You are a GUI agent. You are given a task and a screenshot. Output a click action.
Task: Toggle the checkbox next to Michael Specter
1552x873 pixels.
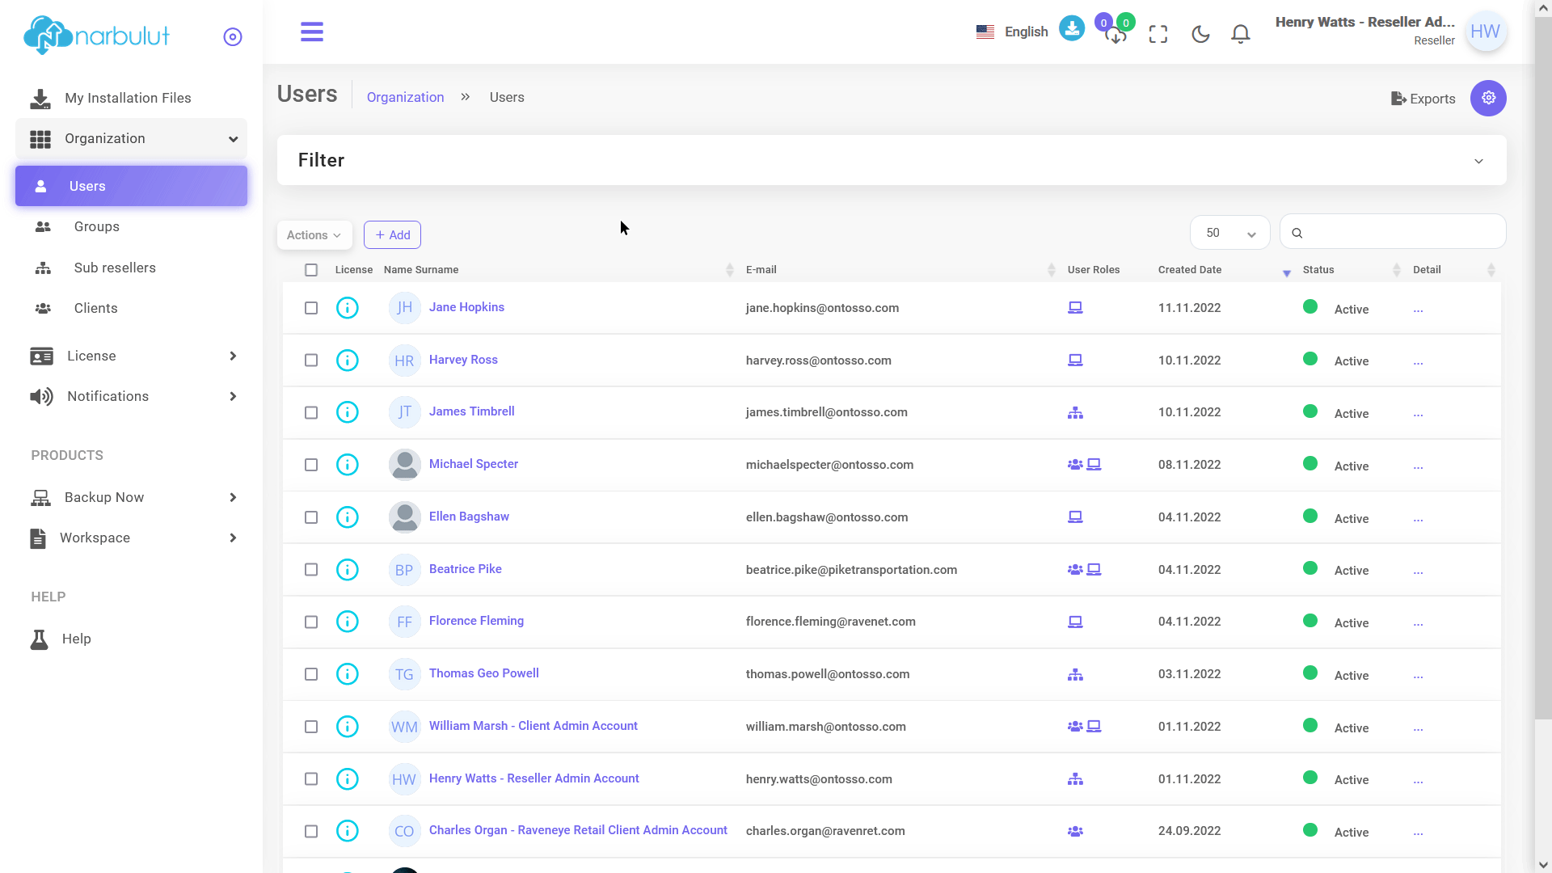tap(310, 464)
